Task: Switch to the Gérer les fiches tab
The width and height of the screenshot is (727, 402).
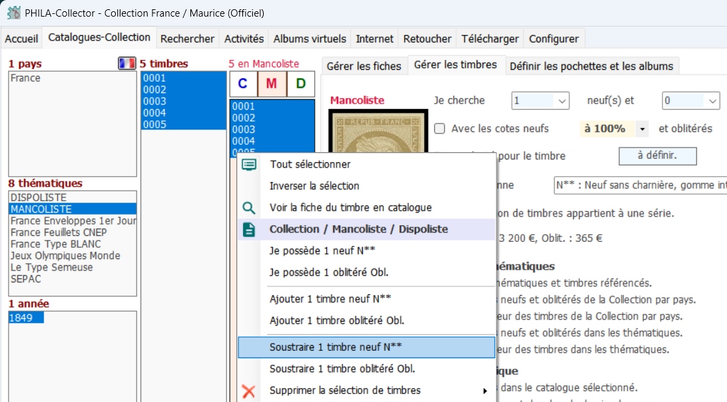Action: click(364, 66)
